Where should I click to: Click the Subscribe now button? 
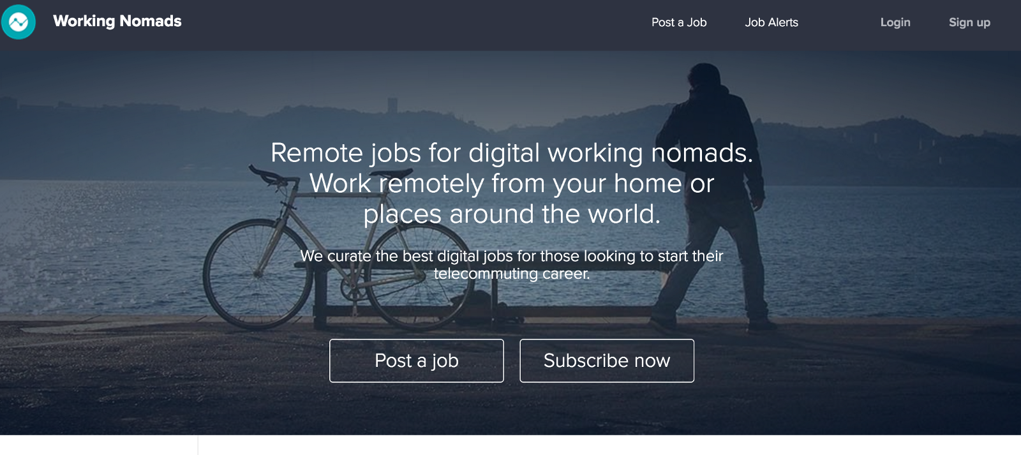click(x=607, y=361)
